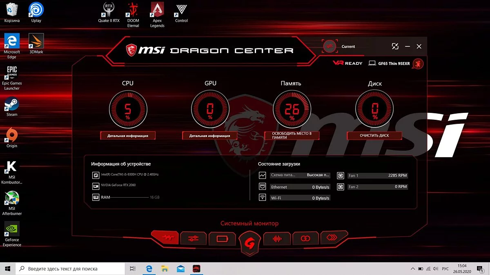Click the Fan 1 icon

(341, 176)
